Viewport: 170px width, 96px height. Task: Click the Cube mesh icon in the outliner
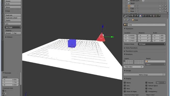click(129, 9)
